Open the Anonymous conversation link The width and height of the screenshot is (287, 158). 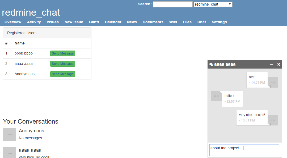(x=31, y=131)
